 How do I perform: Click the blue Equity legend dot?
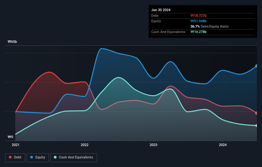point(32,157)
